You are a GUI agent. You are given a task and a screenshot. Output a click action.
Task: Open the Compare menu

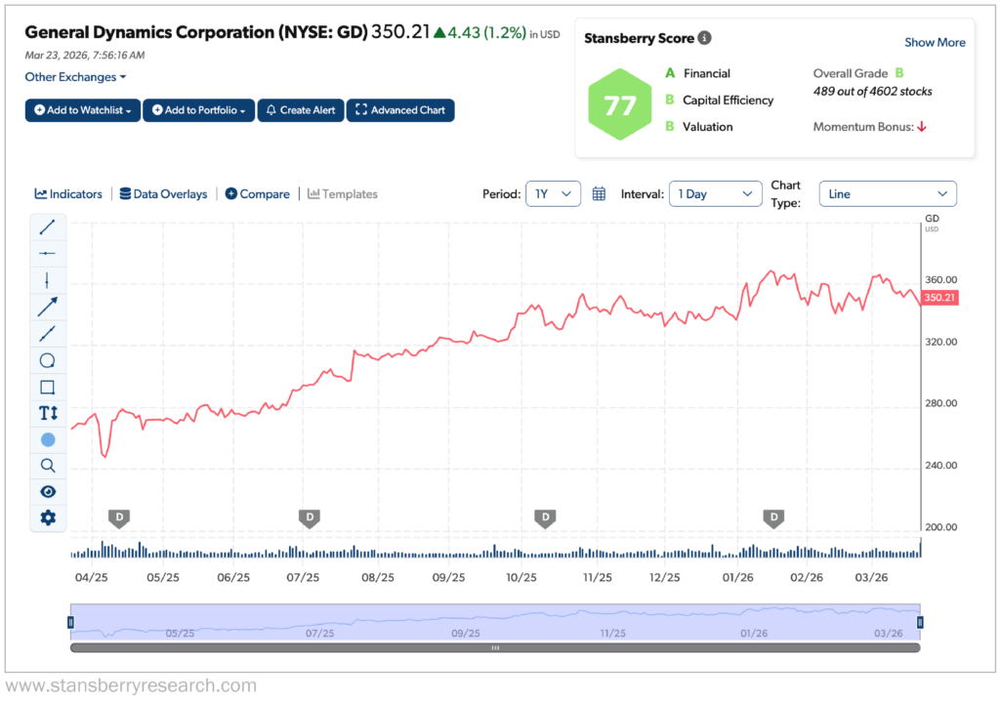[x=257, y=193]
